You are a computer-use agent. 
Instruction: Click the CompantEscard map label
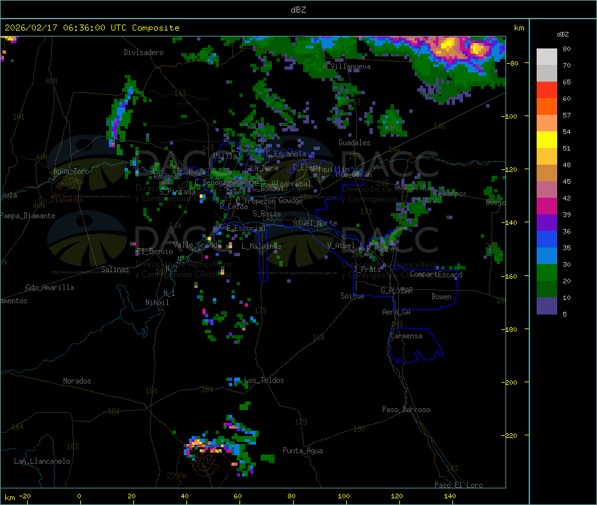click(436, 275)
